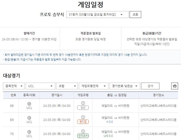Expand the 종목전체 sport filter dropdown
Image resolution: width=181 pixels, height=140 pixels.
pyautogui.click(x=13, y=86)
